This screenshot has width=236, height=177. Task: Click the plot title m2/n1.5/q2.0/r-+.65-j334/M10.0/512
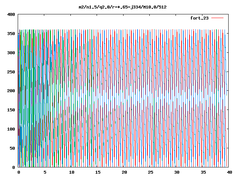pos(122,7)
